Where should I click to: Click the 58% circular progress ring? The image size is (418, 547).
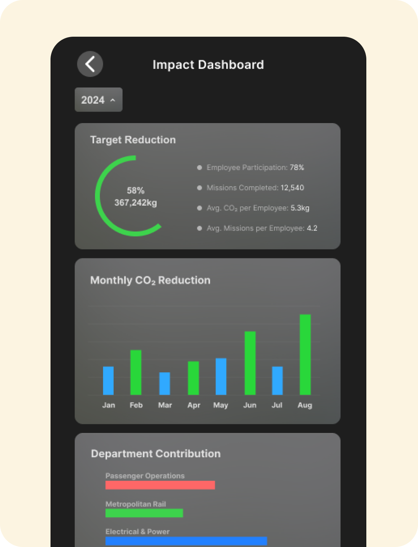(128, 196)
